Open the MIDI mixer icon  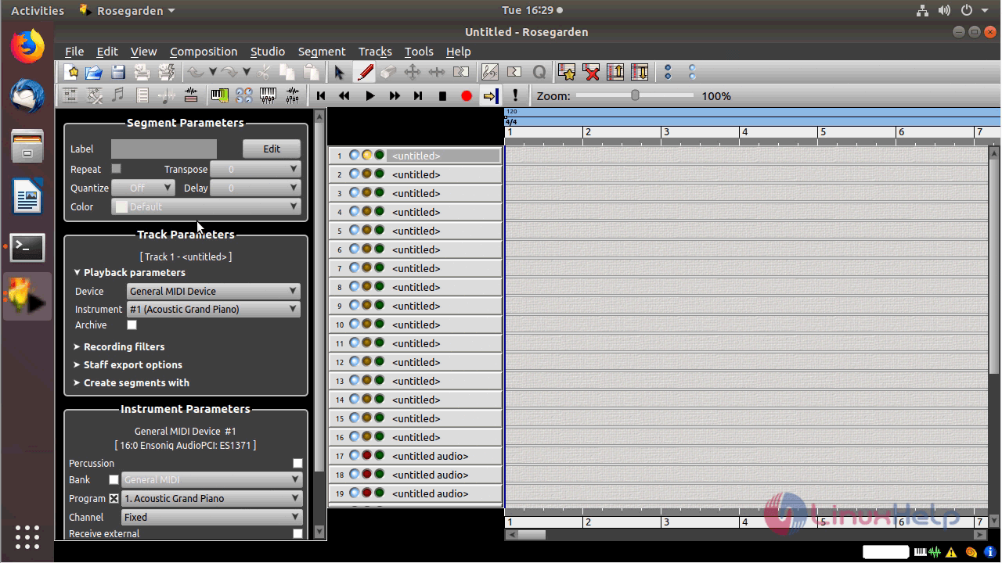[x=268, y=95]
